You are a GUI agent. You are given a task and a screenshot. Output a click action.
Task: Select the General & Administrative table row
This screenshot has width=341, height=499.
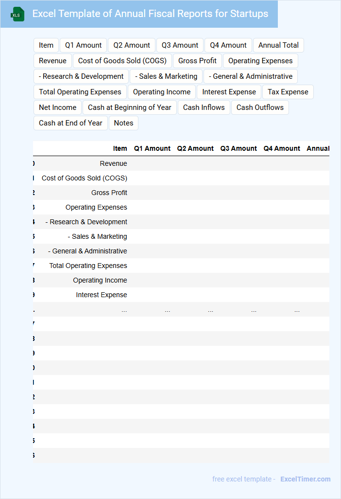181,251
